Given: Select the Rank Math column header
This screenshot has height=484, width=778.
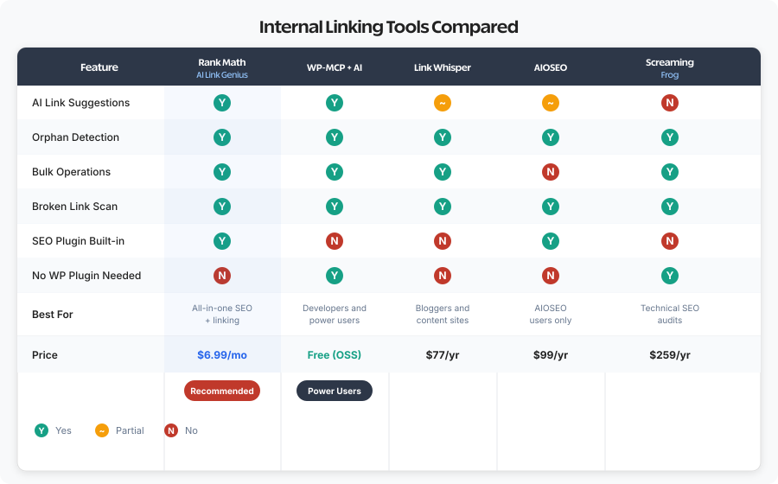Looking at the screenshot, I should (222, 68).
